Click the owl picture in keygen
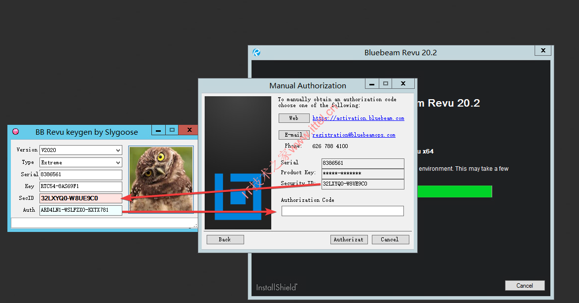Viewport: 579px width, 303px height. (x=161, y=180)
